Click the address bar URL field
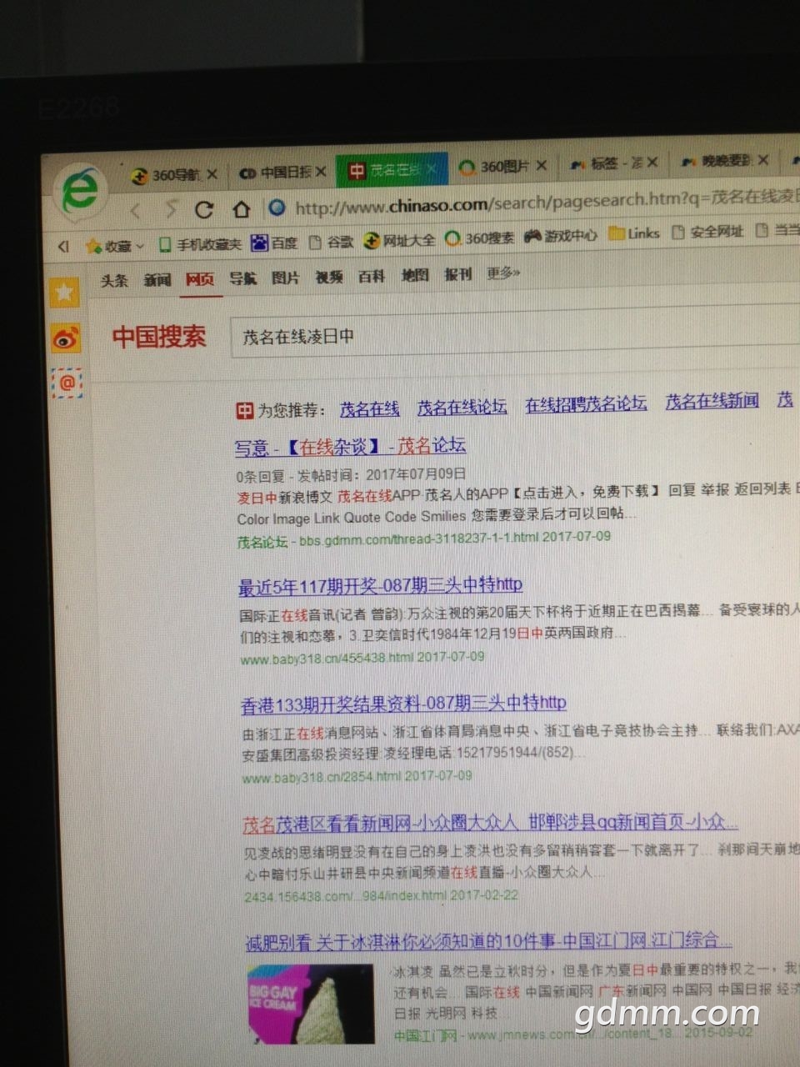 (x=533, y=201)
